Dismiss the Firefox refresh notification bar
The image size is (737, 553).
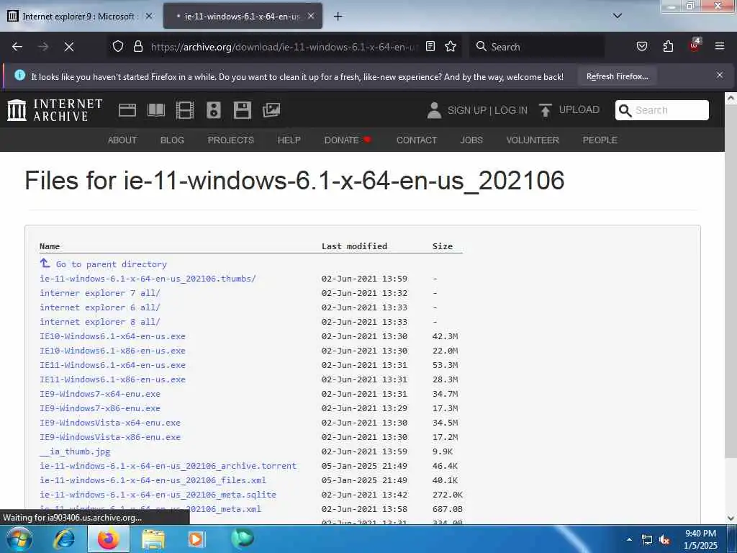[720, 75]
